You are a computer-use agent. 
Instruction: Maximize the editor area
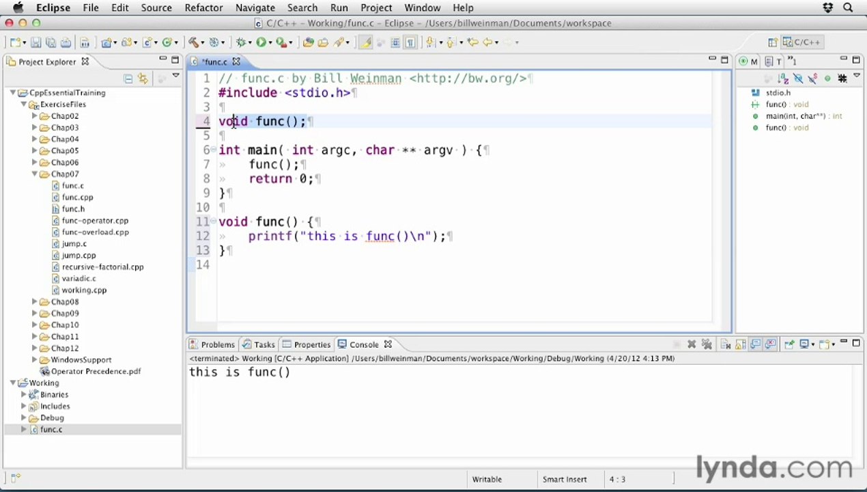[x=724, y=59]
